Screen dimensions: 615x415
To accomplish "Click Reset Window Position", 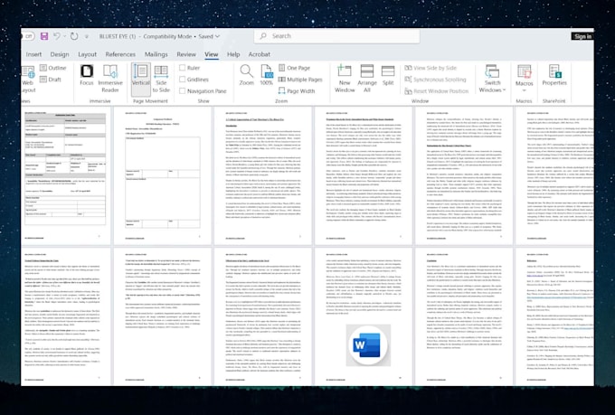I will (437, 91).
